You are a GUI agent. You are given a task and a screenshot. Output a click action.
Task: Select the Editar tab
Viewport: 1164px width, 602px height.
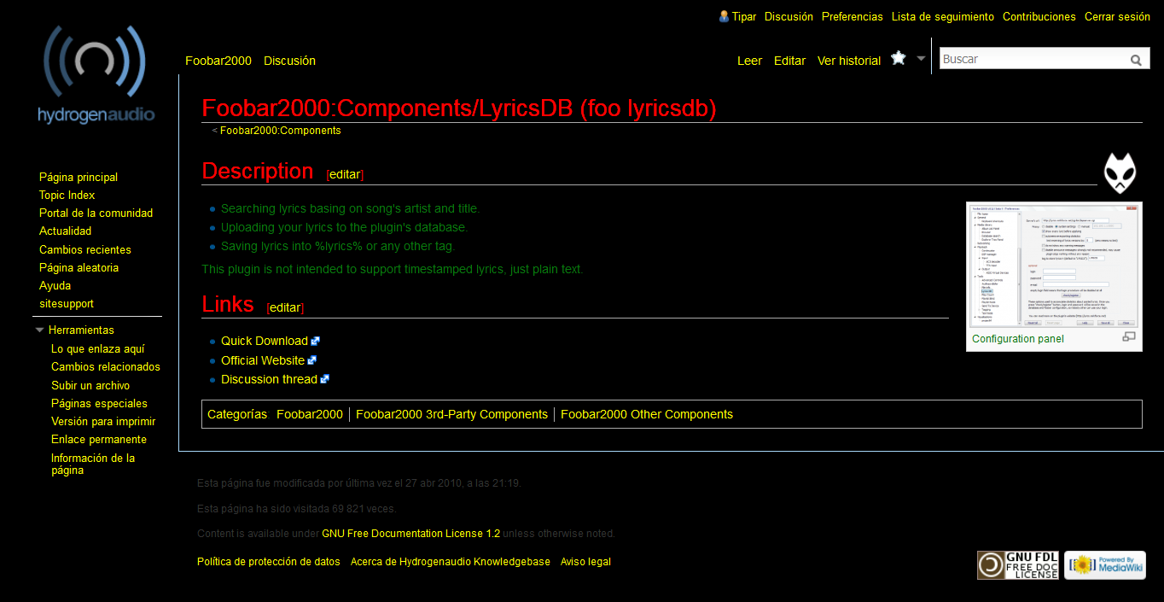point(789,61)
